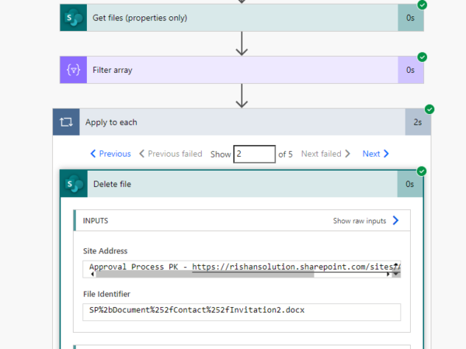Click the Apply to each loop icon
Image resolution: width=466 pixels, height=349 pixels.
pos(65,123)
